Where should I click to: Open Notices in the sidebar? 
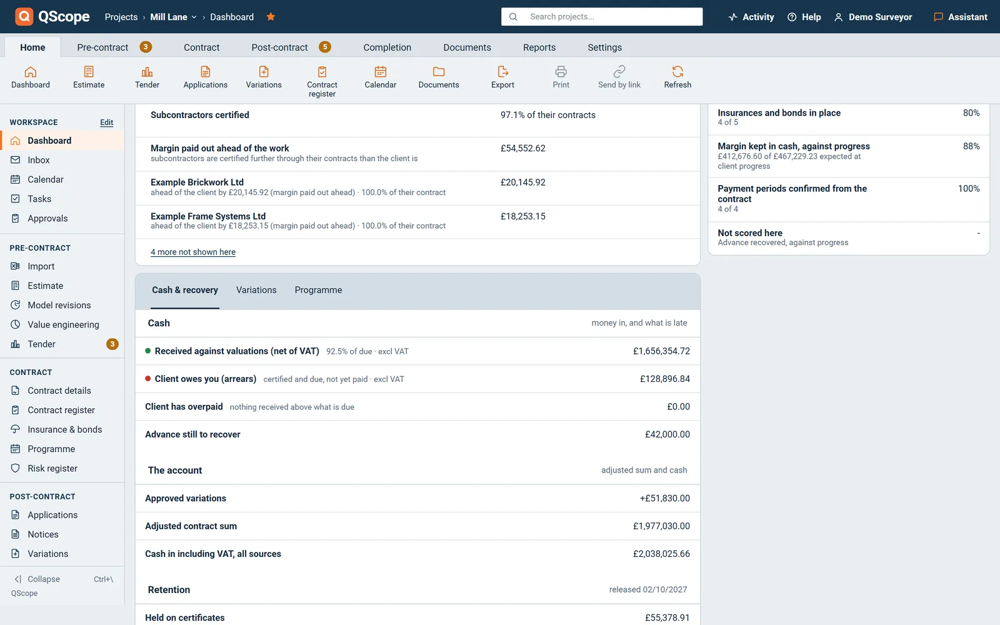click(x=62, y=534)
